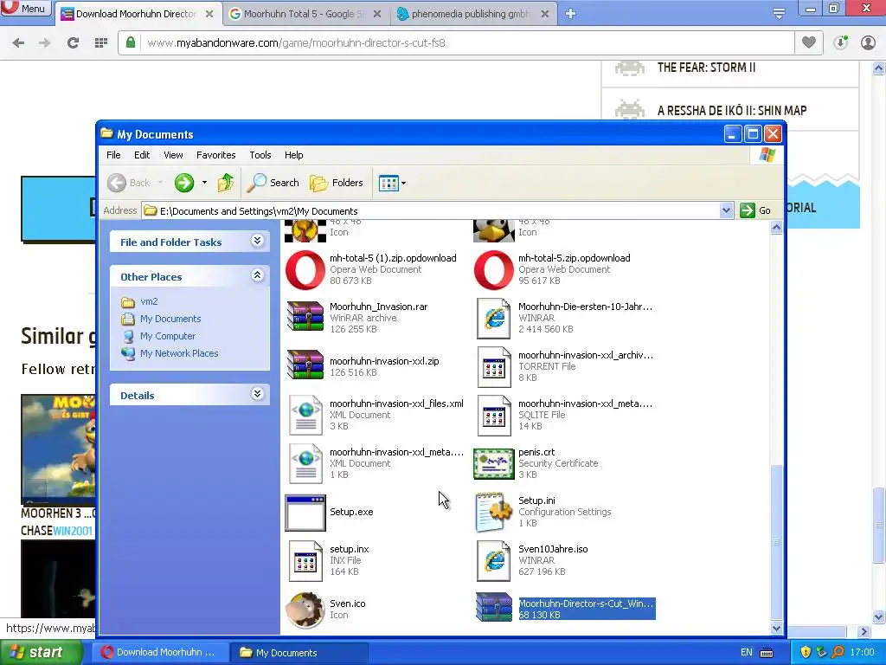Screen dimensions: 886x665
Task: Collapse the Other Places panel
Action: [257, 275]
